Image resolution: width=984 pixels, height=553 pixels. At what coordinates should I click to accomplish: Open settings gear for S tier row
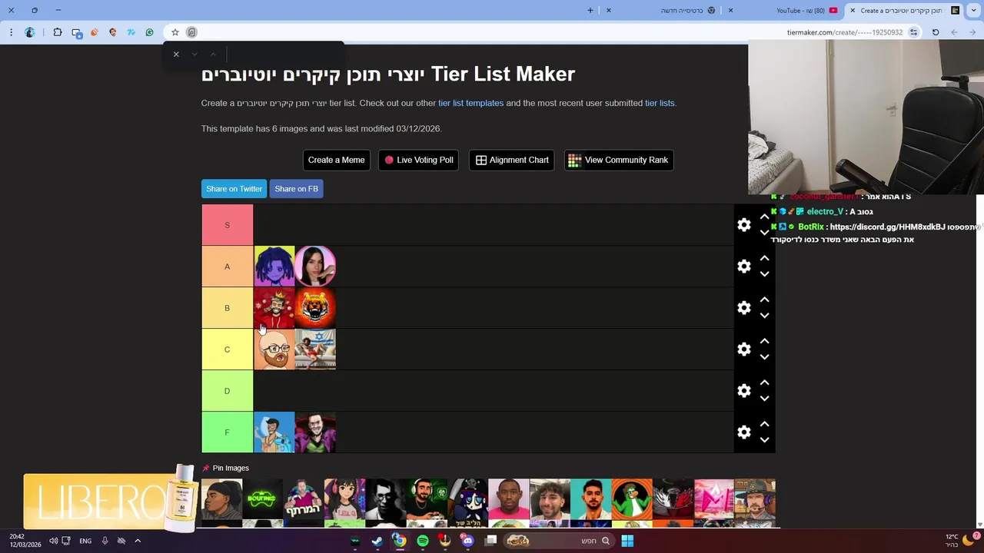(743, 225)
